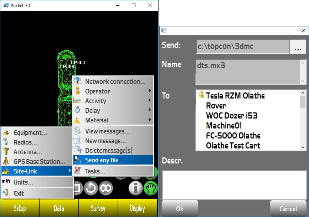
Task: Open Radios setup entry
Action: coord(37,142)
